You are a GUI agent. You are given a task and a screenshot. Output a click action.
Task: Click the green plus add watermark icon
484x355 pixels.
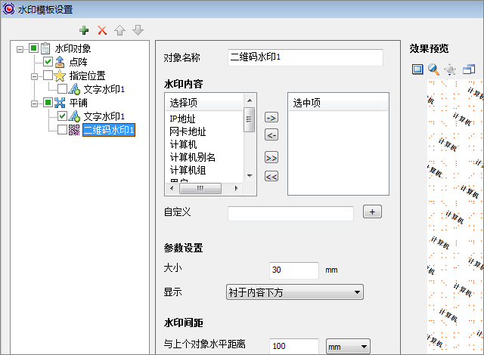point(84,30)
